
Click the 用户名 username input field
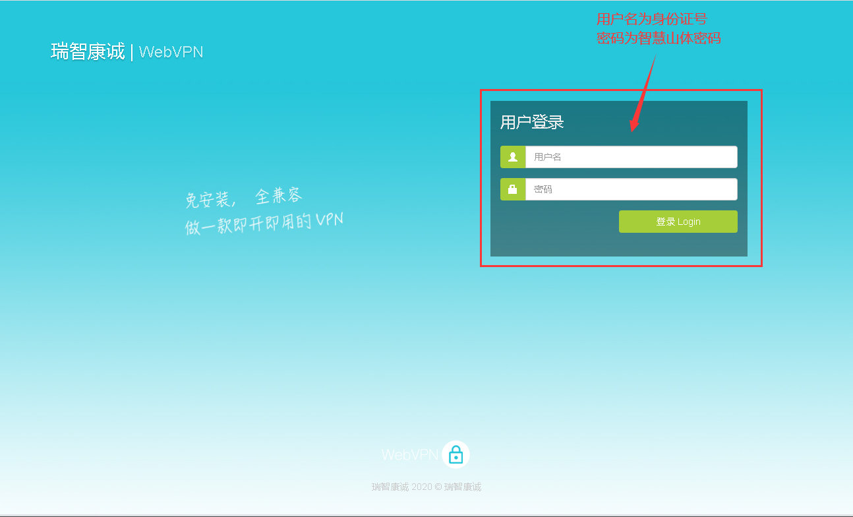[631, 157]
